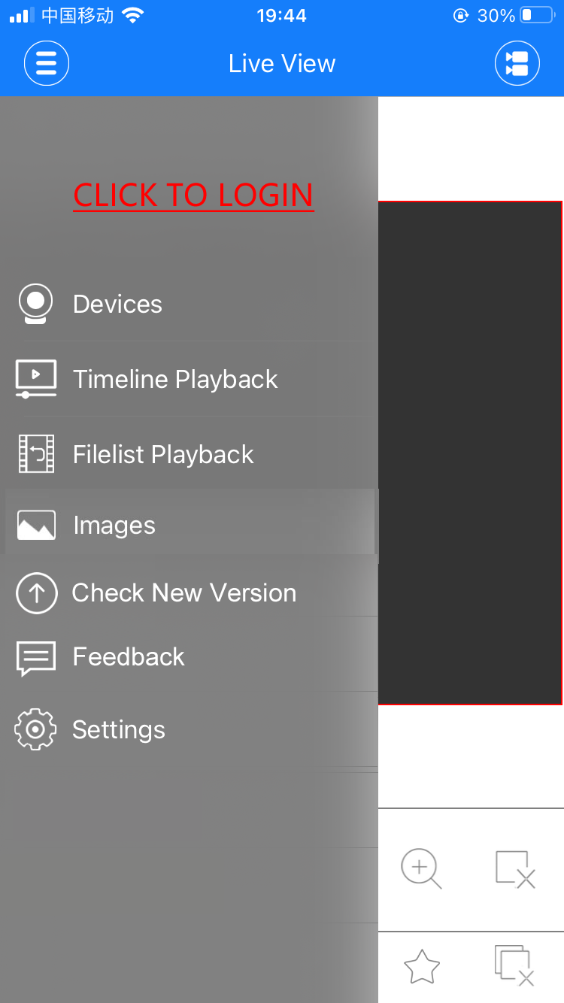This screenshot has width=564, height=1003.
Task: Tap the hamburger menu icon in header
Action: [47, 63]
